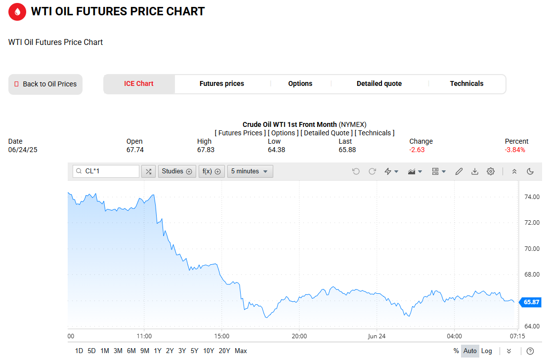The width and height of the screenshot is (548, 360).
Task: Switch to the Futures prices tab
Action: tap(222, 84)
